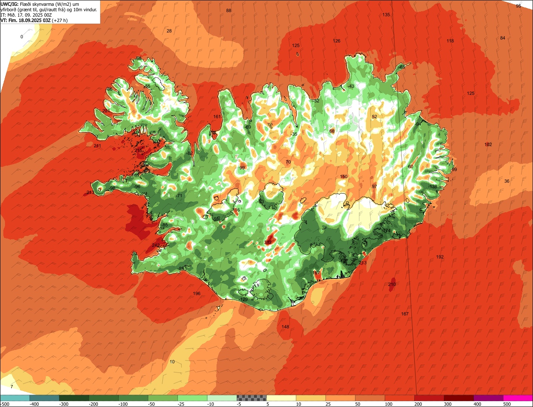Click the map value 118

[x=450, y=41]
